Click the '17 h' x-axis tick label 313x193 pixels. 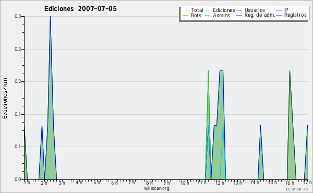click(307, 183)
